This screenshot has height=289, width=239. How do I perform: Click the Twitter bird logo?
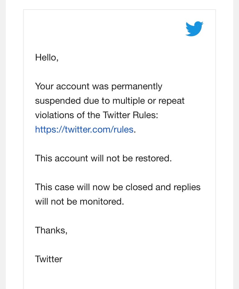(194, 29)
